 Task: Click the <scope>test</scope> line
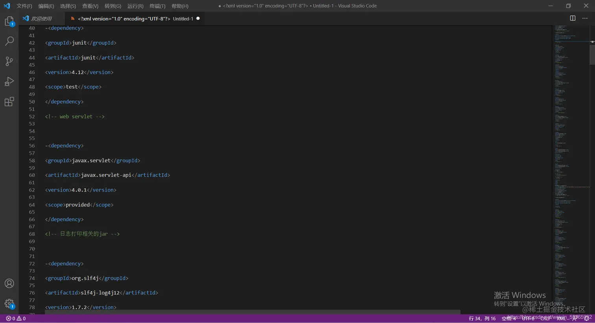click(73, 87)
